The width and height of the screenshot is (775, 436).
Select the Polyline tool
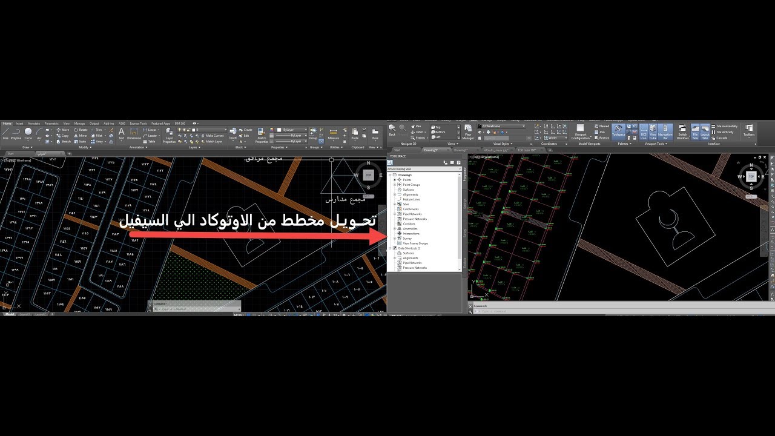[x=16, y=133]
